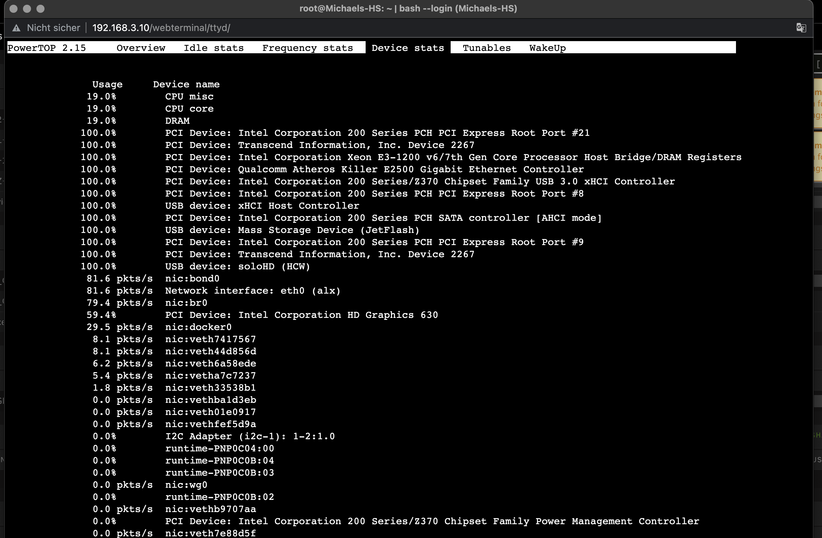
Task: Click the green maximize window button
Action: (x=40, y=9)
